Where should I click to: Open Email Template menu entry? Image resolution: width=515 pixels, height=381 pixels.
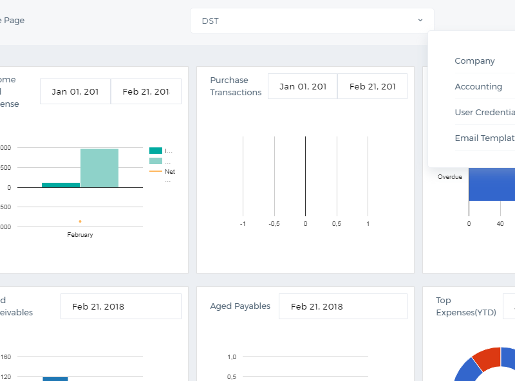pyautogui.click(x=485, y=138)
